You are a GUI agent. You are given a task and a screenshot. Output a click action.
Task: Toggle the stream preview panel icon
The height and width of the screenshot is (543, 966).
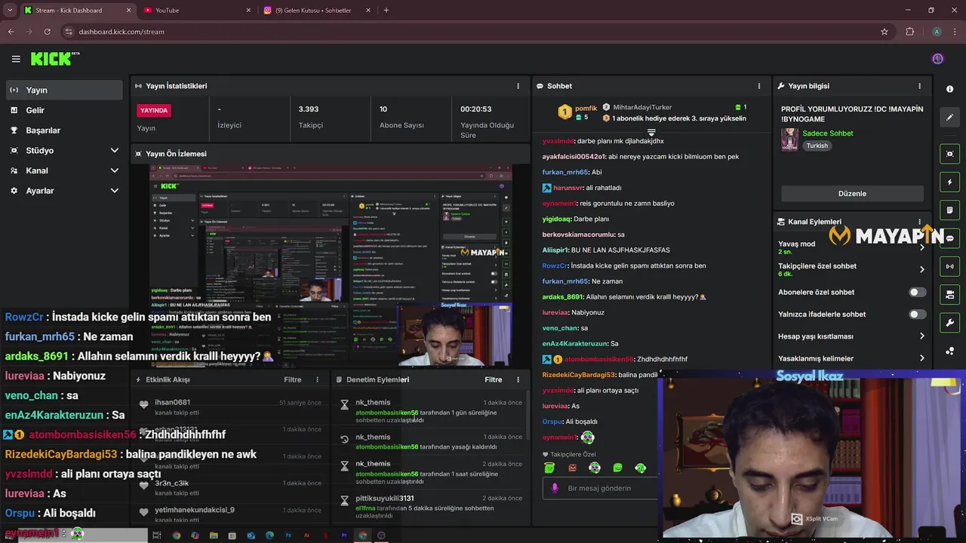[949, 154]
